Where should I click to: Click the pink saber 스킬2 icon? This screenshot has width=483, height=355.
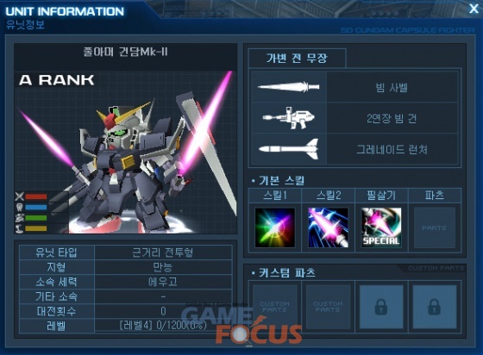click(328, 227)
